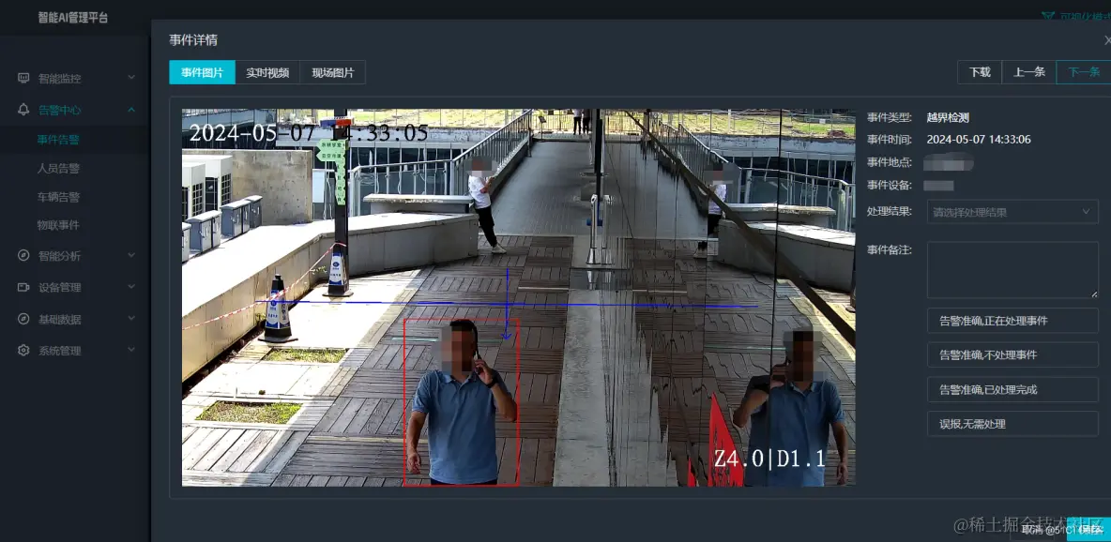1111x542 pixels.
Task: Open 车辆告警 submenu item
Action: pyautogui.click(x=58, y=197)
